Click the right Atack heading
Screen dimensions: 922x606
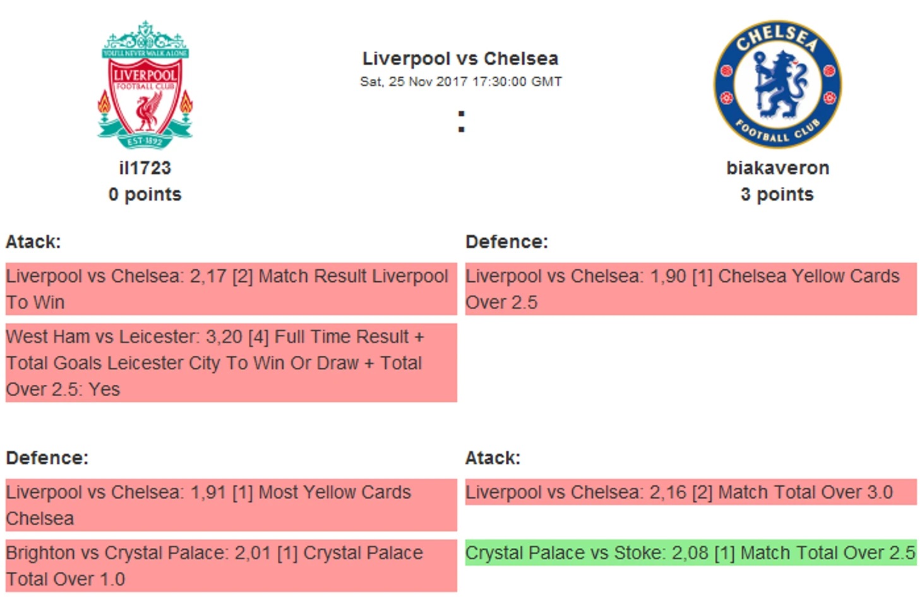point(493,458)
